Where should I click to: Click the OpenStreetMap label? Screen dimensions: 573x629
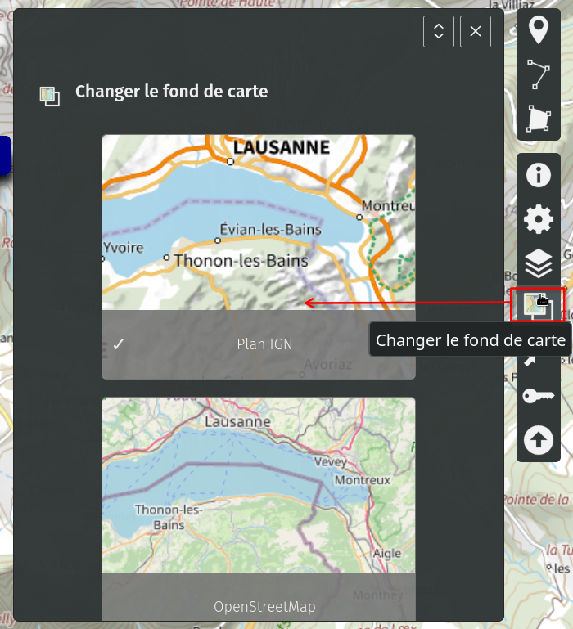pos(264,607)
